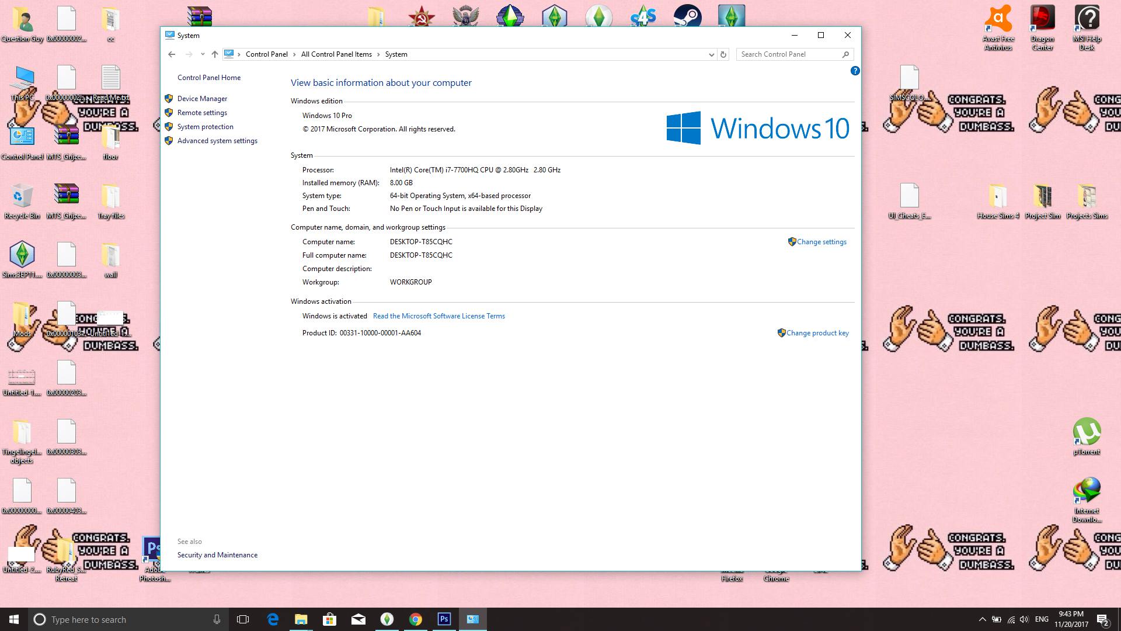Select the µTorrent desktop icon

[x=1087, y=437]
